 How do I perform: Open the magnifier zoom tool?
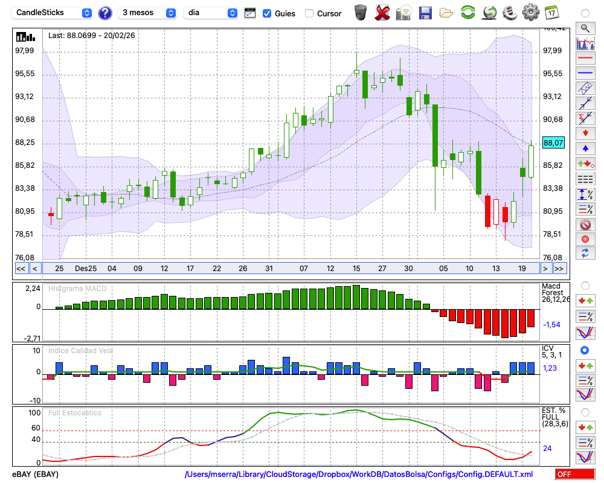coord(585,28)
